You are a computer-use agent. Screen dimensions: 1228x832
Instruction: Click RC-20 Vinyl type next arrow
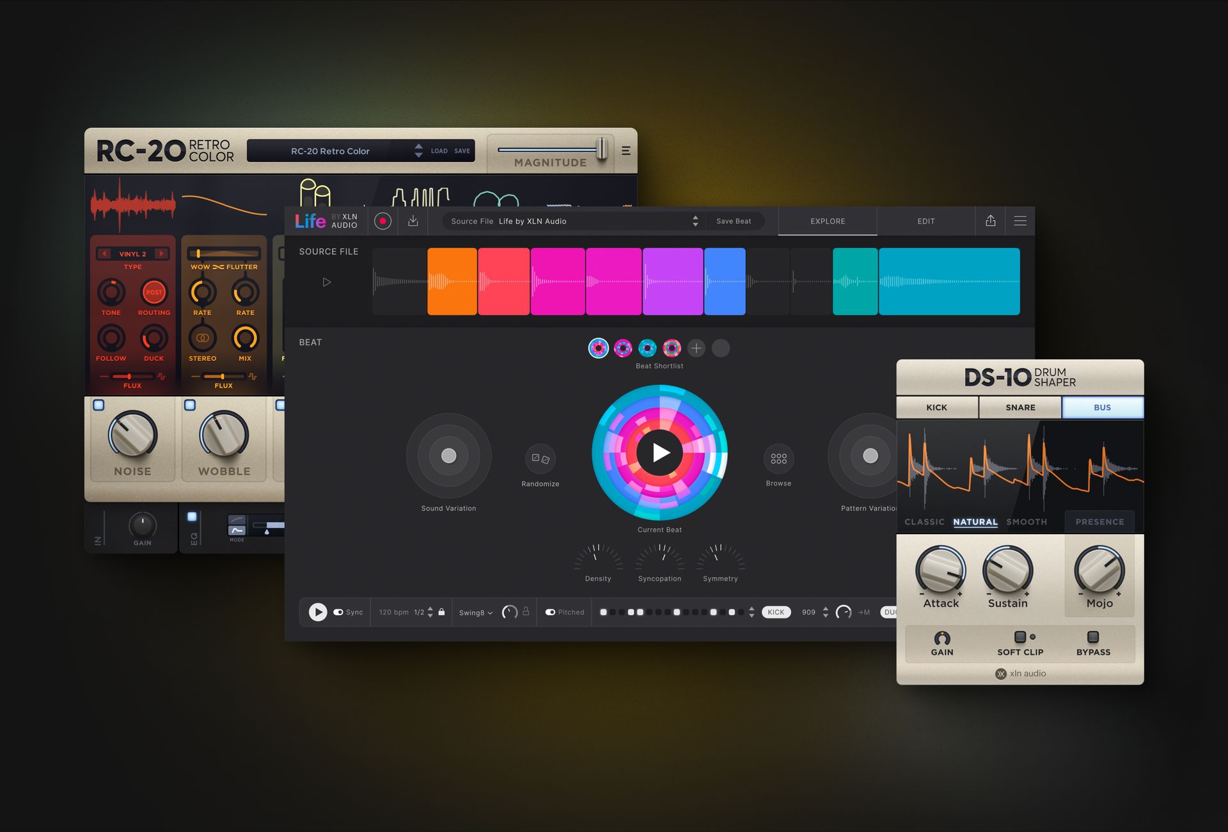pyautogui.click(x=161, y=253)
